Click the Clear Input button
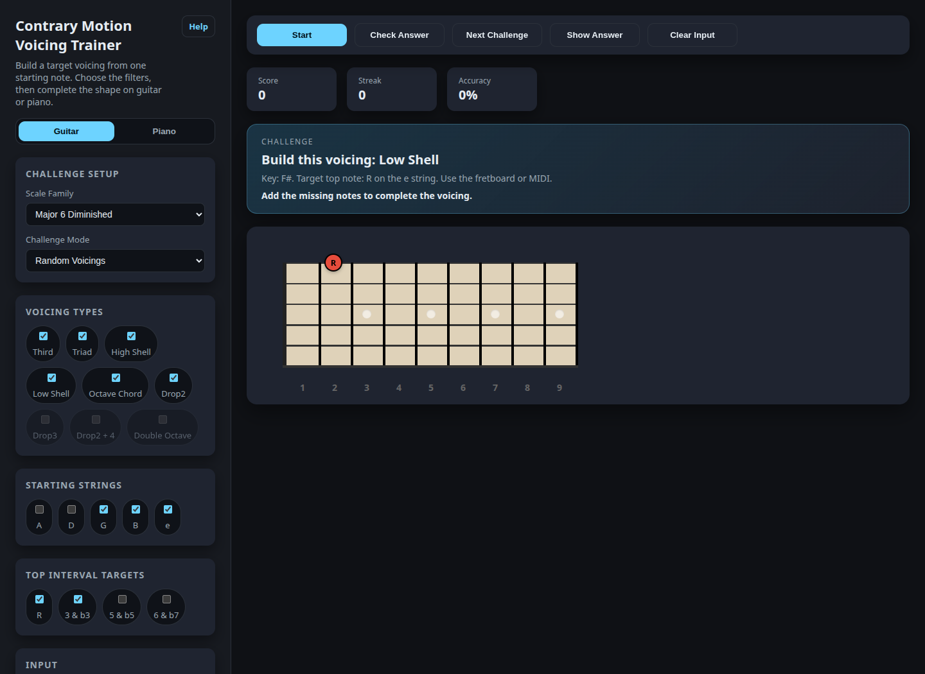925x674 pixels. [692, 35]
